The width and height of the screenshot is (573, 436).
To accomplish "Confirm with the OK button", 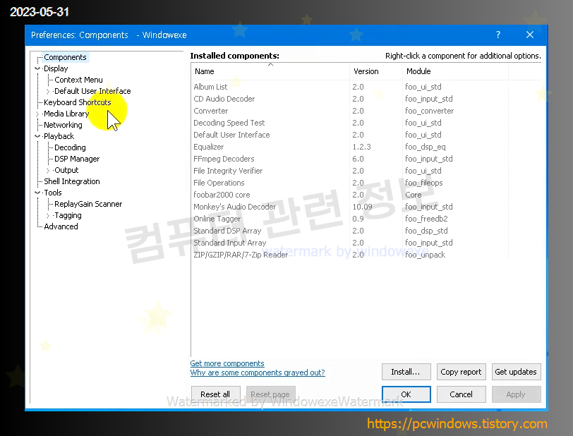I will 406,394.
